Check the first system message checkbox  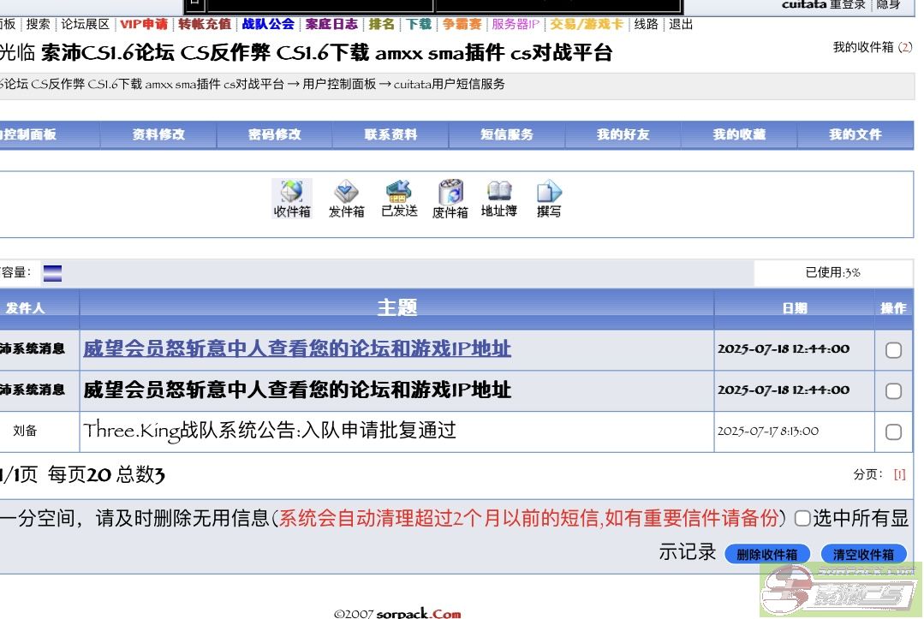pyautogui.click(x=893, y=350)
